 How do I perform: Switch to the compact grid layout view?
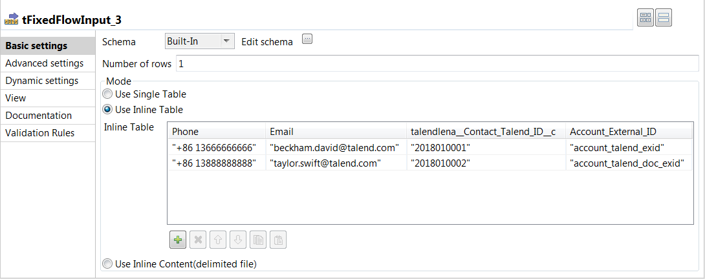tap(645, 17)
